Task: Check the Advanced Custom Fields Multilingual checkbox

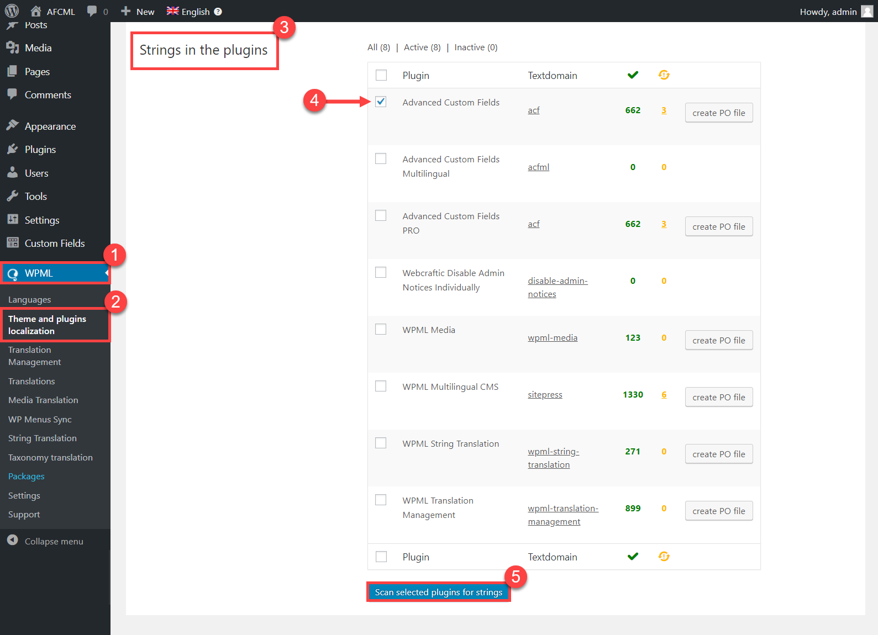Action: [381, 158]
